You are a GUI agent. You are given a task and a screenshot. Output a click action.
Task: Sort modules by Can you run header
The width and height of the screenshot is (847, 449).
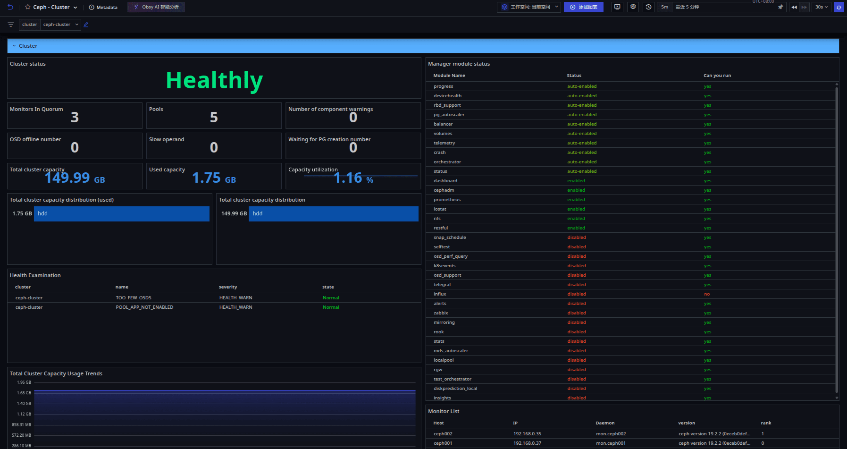point(717,76)
